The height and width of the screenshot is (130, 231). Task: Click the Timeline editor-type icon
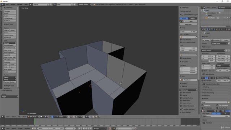[x=3, y=129]
